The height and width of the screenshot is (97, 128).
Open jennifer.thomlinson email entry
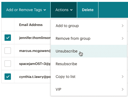tap(35, 38)
